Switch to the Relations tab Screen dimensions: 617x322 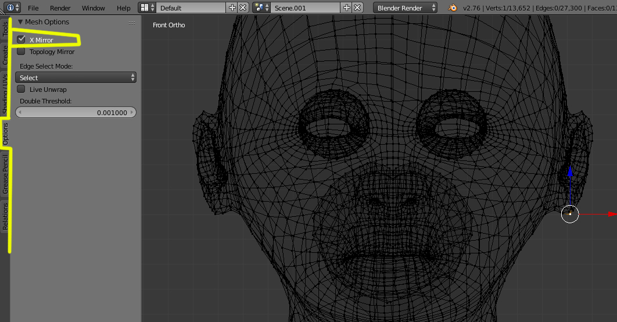5,216
